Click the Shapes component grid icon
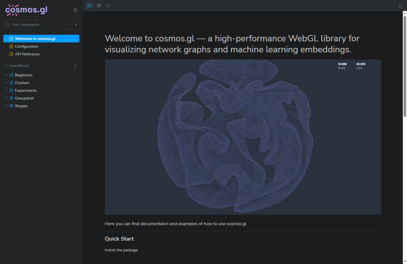Screen dimensions: 407x264 (11, 106)
